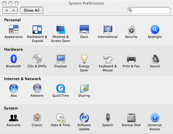The width and height of the screenshot is (173, 134).
Task: Open Print & Fax printer icon
Action: click(x=131, y=59)
